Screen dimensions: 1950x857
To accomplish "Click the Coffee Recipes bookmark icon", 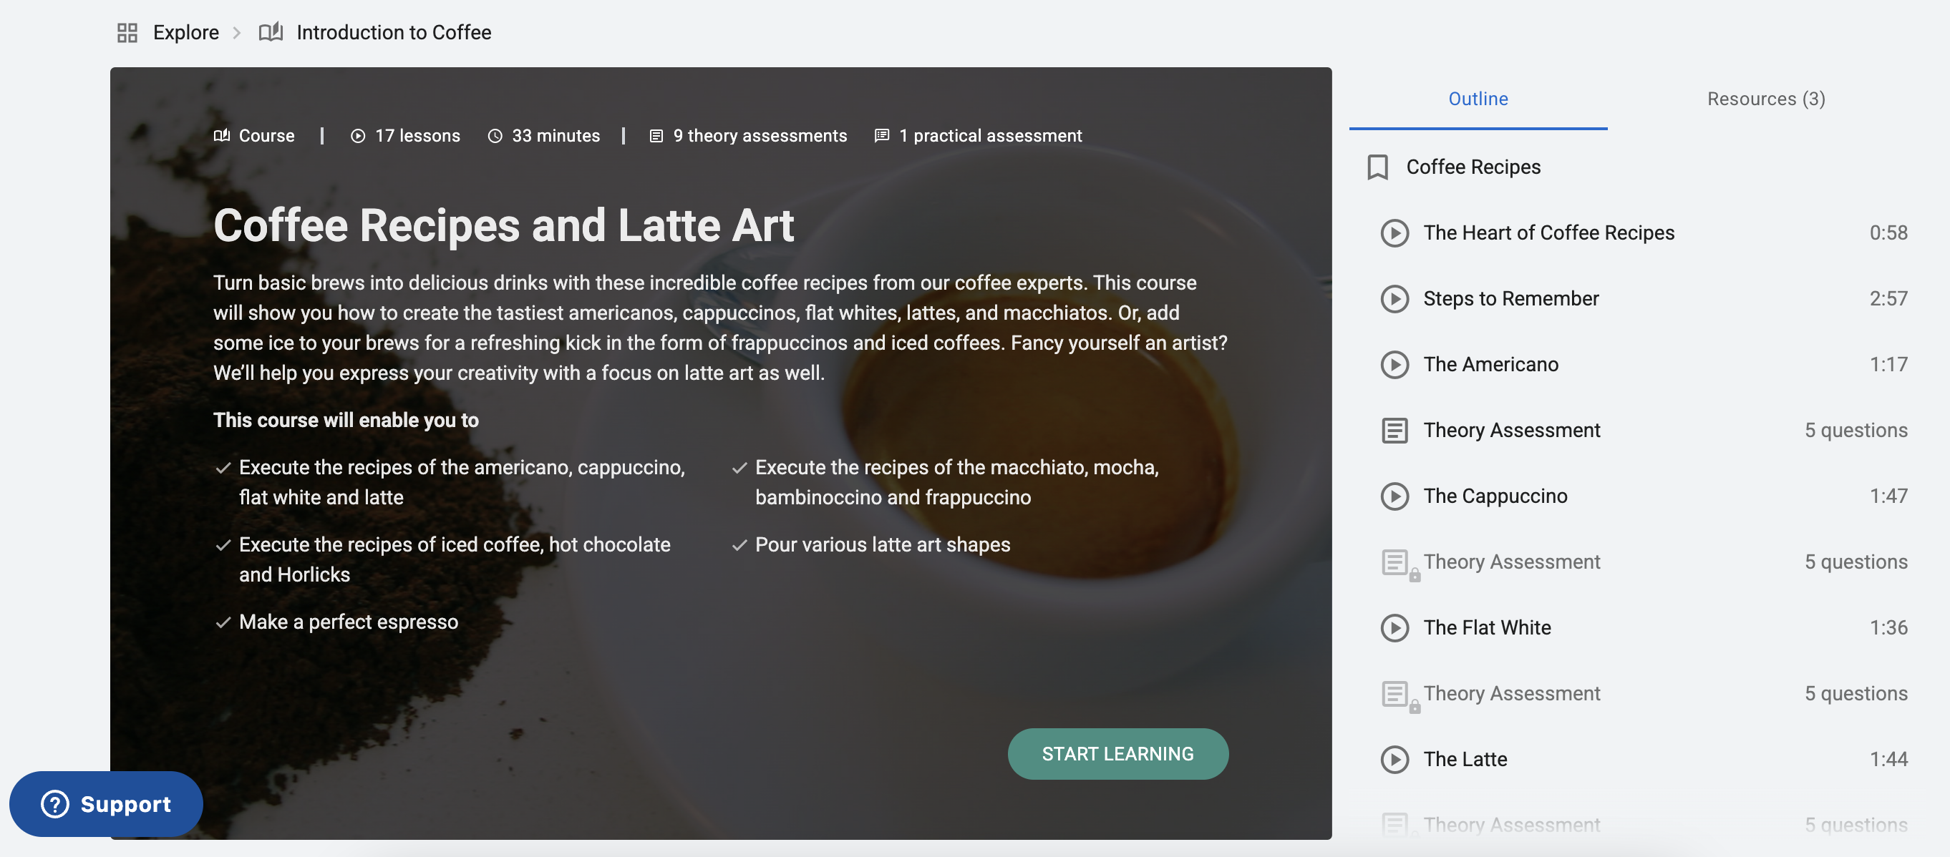I will (1377, 167).
